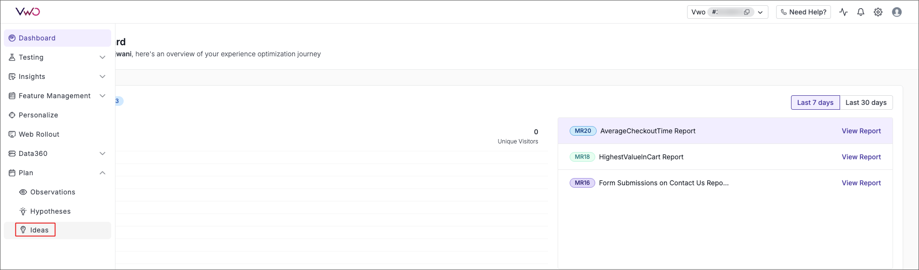The image size is (919, 270).
Task: View Report for AverageCheckoutTime
Action: (x=861, y=131)
